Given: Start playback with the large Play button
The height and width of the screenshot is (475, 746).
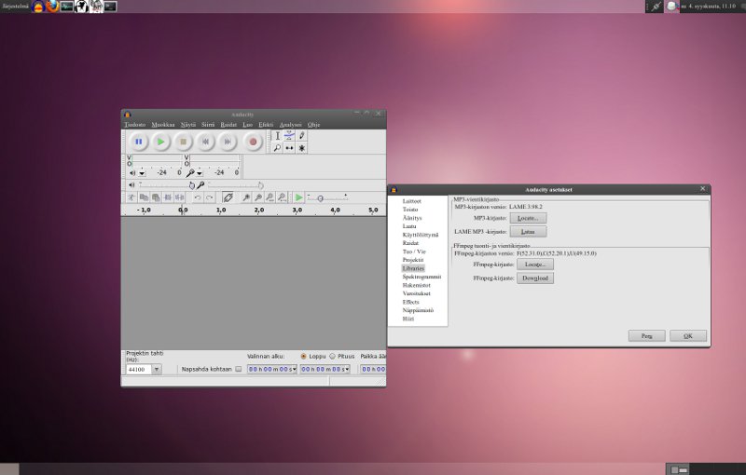Looking at the screenshot, I should coord(160,142).
